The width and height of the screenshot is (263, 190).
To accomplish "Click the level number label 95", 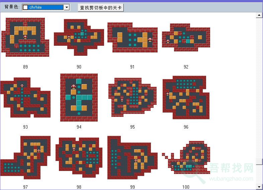I will [133, 127].
